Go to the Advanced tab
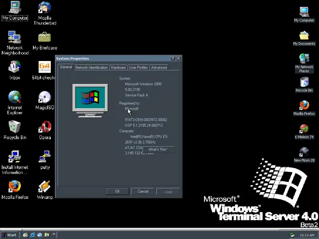 159,68
